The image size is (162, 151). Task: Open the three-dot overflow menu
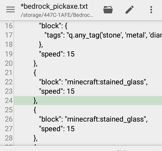[151, 10]
